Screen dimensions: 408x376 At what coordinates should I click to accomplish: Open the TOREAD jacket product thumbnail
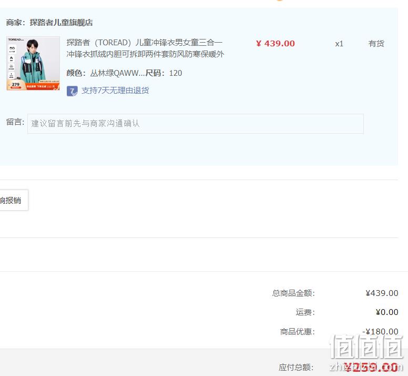33,63
